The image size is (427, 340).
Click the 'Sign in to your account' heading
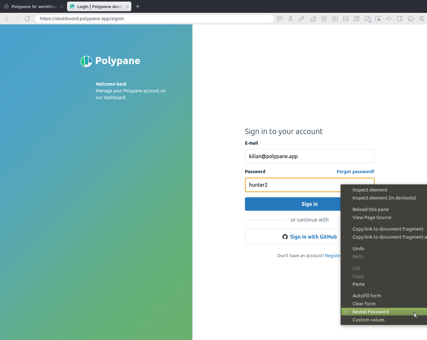284,132
